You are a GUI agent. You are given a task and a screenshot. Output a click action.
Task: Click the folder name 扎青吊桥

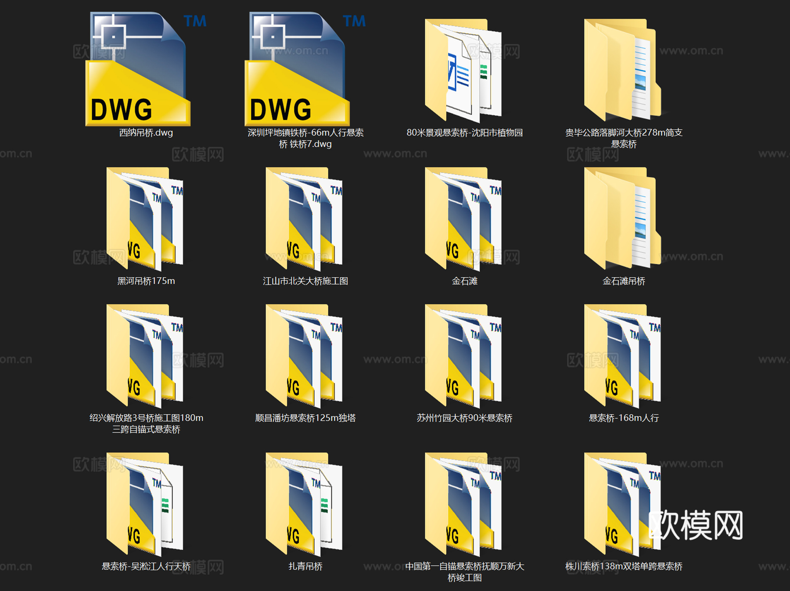(x=305, y=566)
